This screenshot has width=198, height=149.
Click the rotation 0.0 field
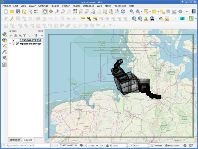(141, 146)
